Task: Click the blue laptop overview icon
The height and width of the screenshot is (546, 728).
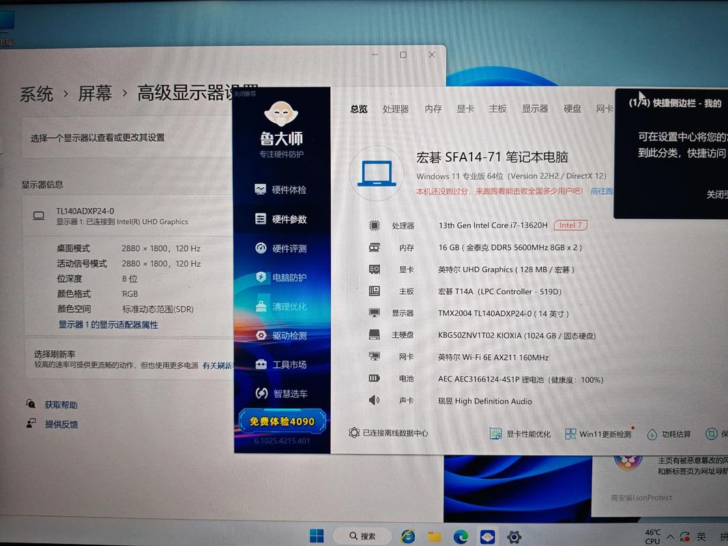Action: tap(377, 173)
